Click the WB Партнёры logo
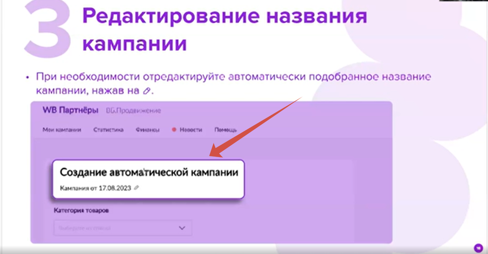Screen dimensions: 488x254 click(69, 110)
